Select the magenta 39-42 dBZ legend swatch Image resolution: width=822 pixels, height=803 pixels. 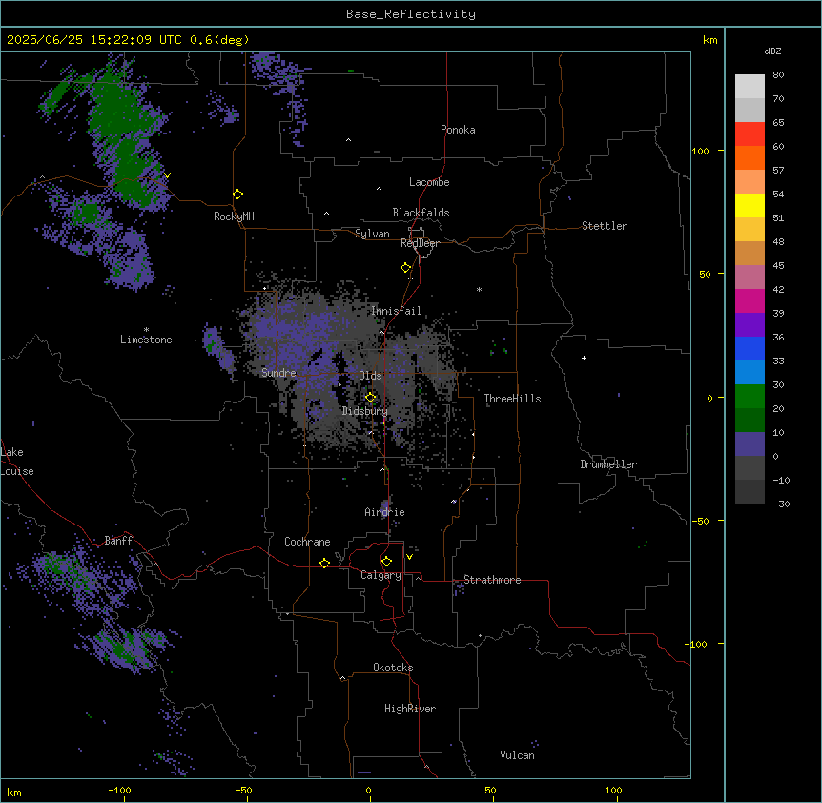coord(750,300)
